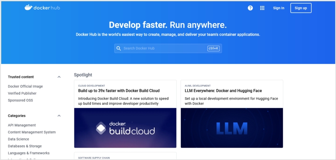The height and width of the screenshot is (160, 336).
Task: Filter by Docker Official Image
Action: point(25,86)
